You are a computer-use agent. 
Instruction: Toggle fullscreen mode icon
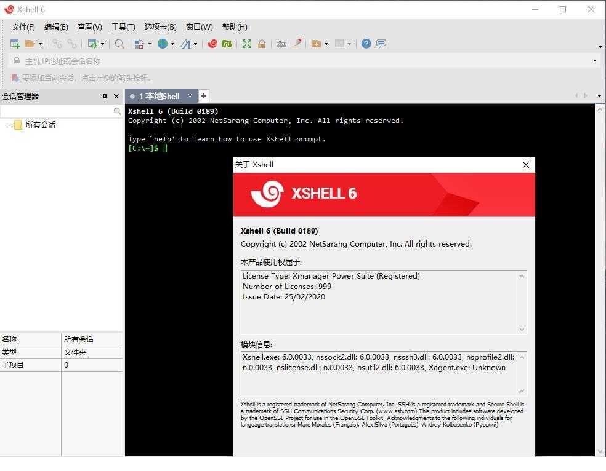point(246,44)
